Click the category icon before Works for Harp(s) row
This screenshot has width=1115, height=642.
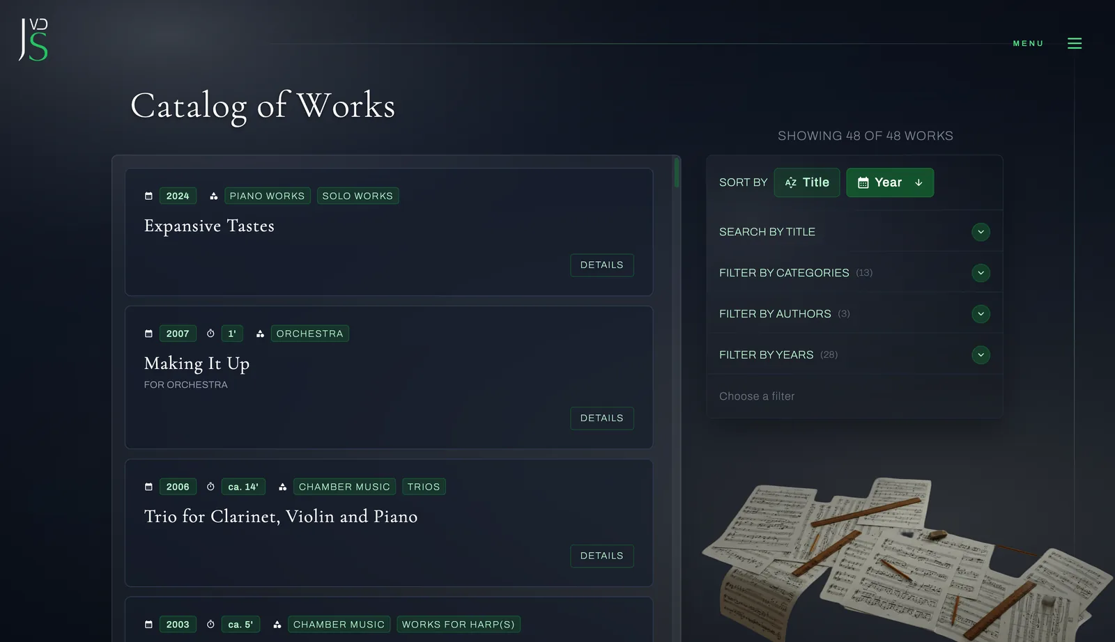click(x=277, y=625)
